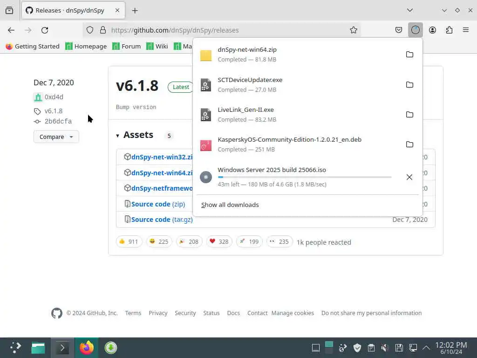Click the laugh reaction 225
Screen dimensions: 477x358
click(159, 242)
